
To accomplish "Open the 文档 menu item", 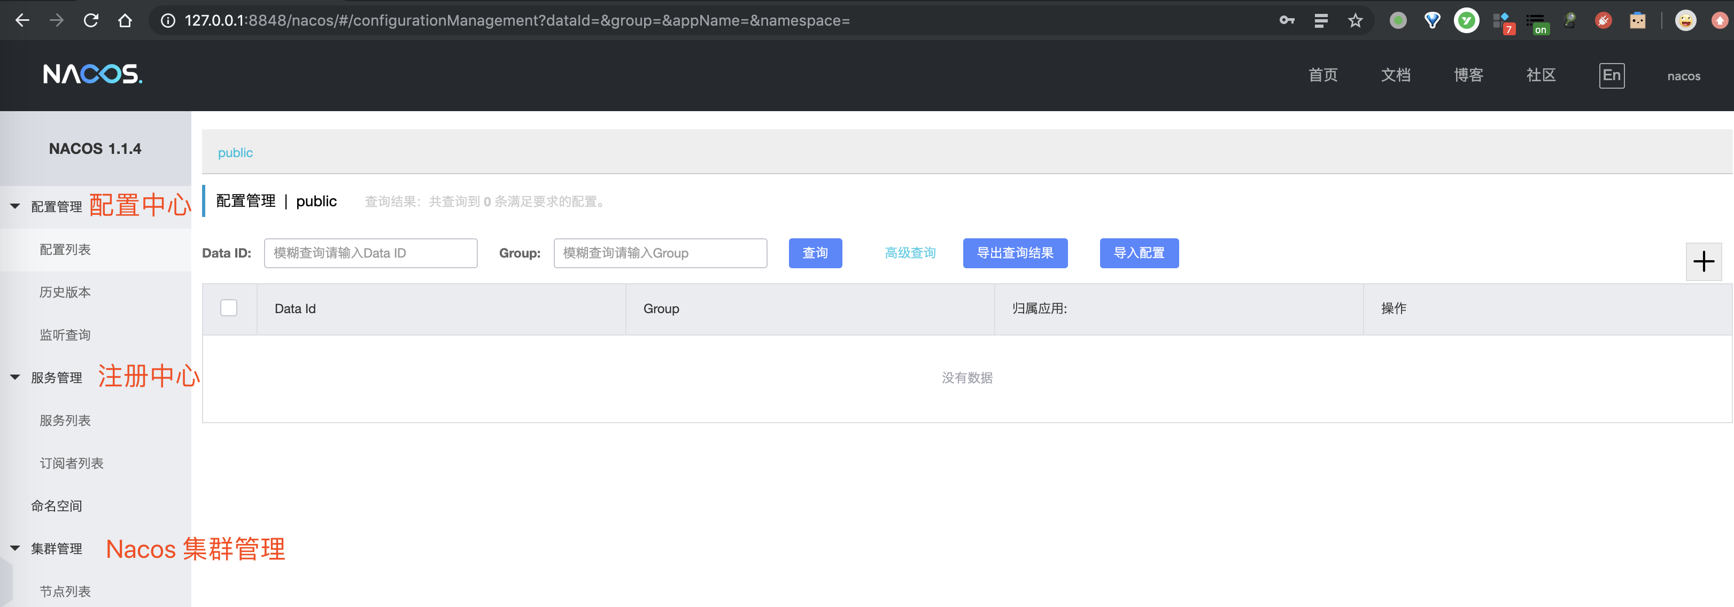I will [x=1396, y=75].
